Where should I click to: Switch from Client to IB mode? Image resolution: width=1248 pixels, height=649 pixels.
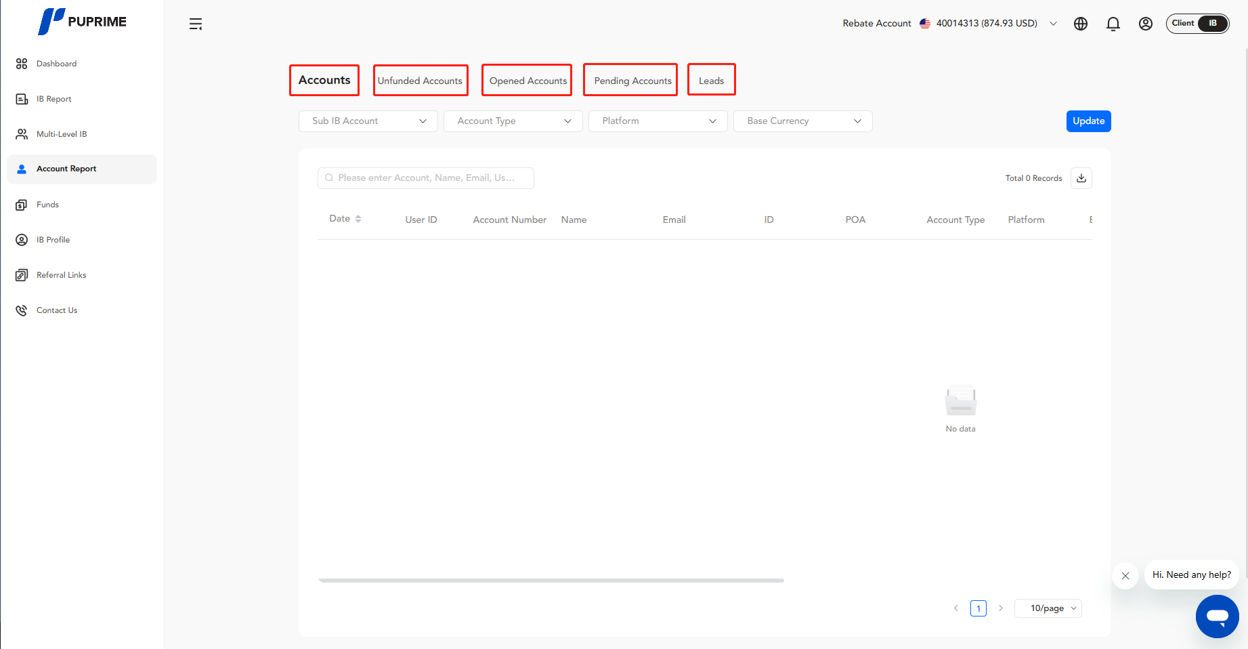pyautogui.click(x=1211, y=23)
